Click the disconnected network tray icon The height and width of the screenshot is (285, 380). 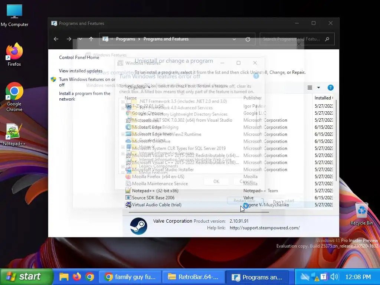(305, 277)
